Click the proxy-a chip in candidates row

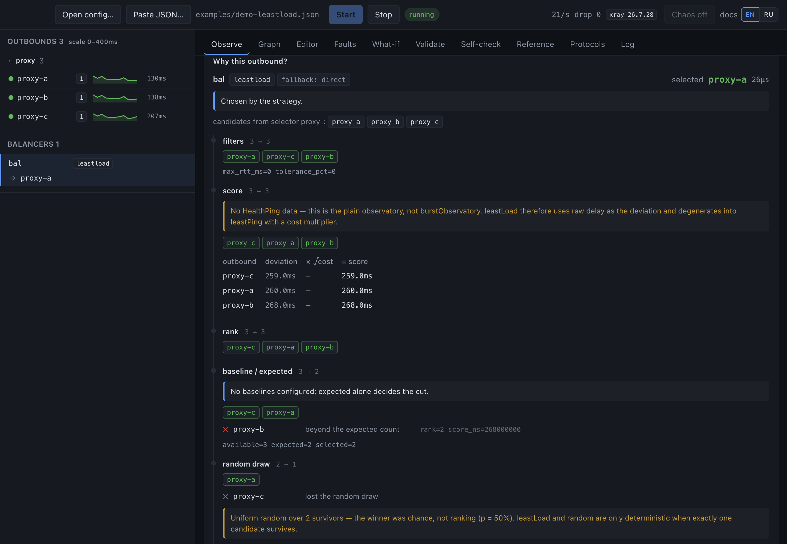point(346,122)
